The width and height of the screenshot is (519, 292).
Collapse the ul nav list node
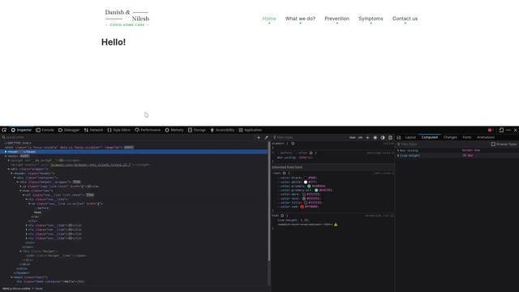tap(24, 195)
